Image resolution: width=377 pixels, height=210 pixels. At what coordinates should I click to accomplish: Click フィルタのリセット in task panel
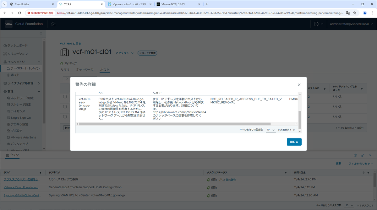[361, 164]
